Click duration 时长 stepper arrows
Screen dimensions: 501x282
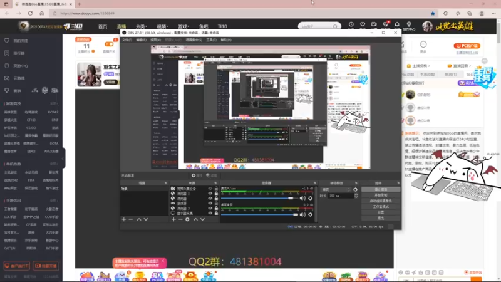[x=356, y=196]
